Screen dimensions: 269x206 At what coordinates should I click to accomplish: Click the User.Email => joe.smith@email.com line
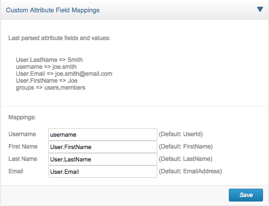click(x=64, y=74)
